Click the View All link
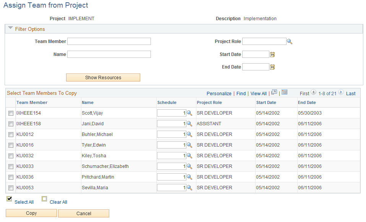Image resolution: width=366 pixels, height=222 pixels. (x=258, y=93)
